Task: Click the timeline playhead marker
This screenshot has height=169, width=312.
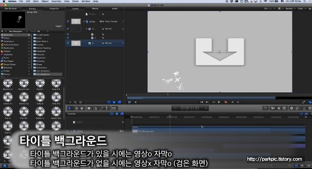Action: pyautogui.click(x=170, y=116)
